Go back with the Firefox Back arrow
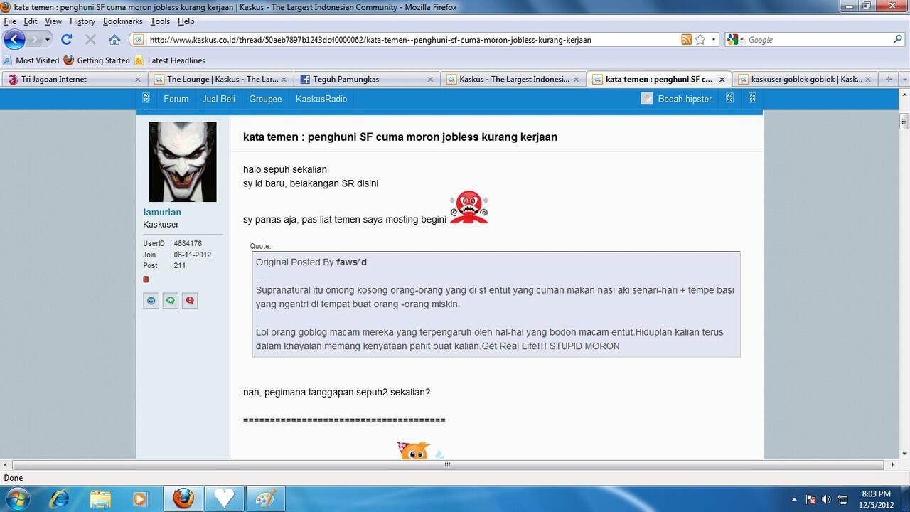Image resolution: width=910 pixels, height=512 pixels. tap(14, 40)
